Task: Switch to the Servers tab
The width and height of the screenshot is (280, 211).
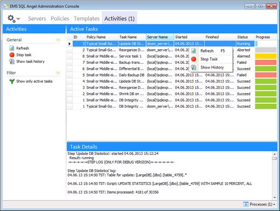Action: (x=37, y=18)
